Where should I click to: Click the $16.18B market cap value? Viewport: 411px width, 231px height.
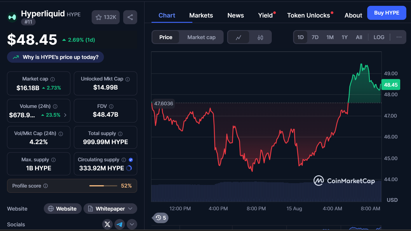click(x=28, y=88)
